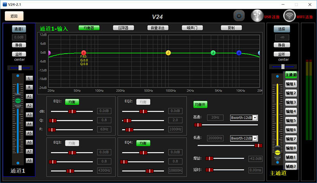Toggle the R routing button
The image size is (317, 183).
(29, 87)
